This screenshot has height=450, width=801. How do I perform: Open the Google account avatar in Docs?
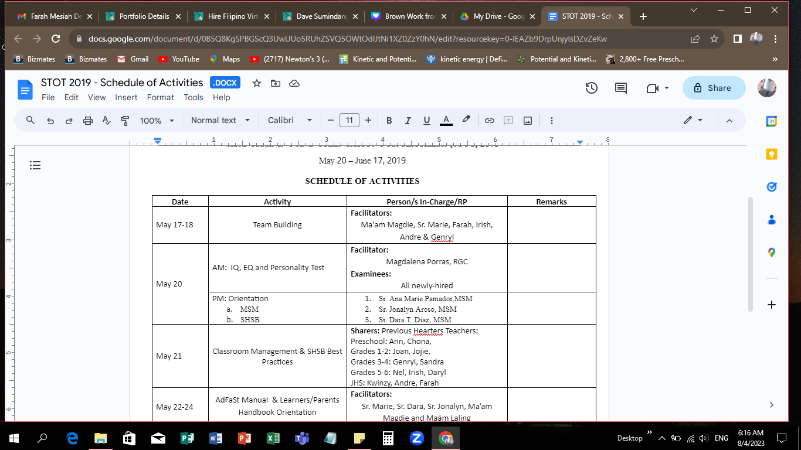click(767, 88)
